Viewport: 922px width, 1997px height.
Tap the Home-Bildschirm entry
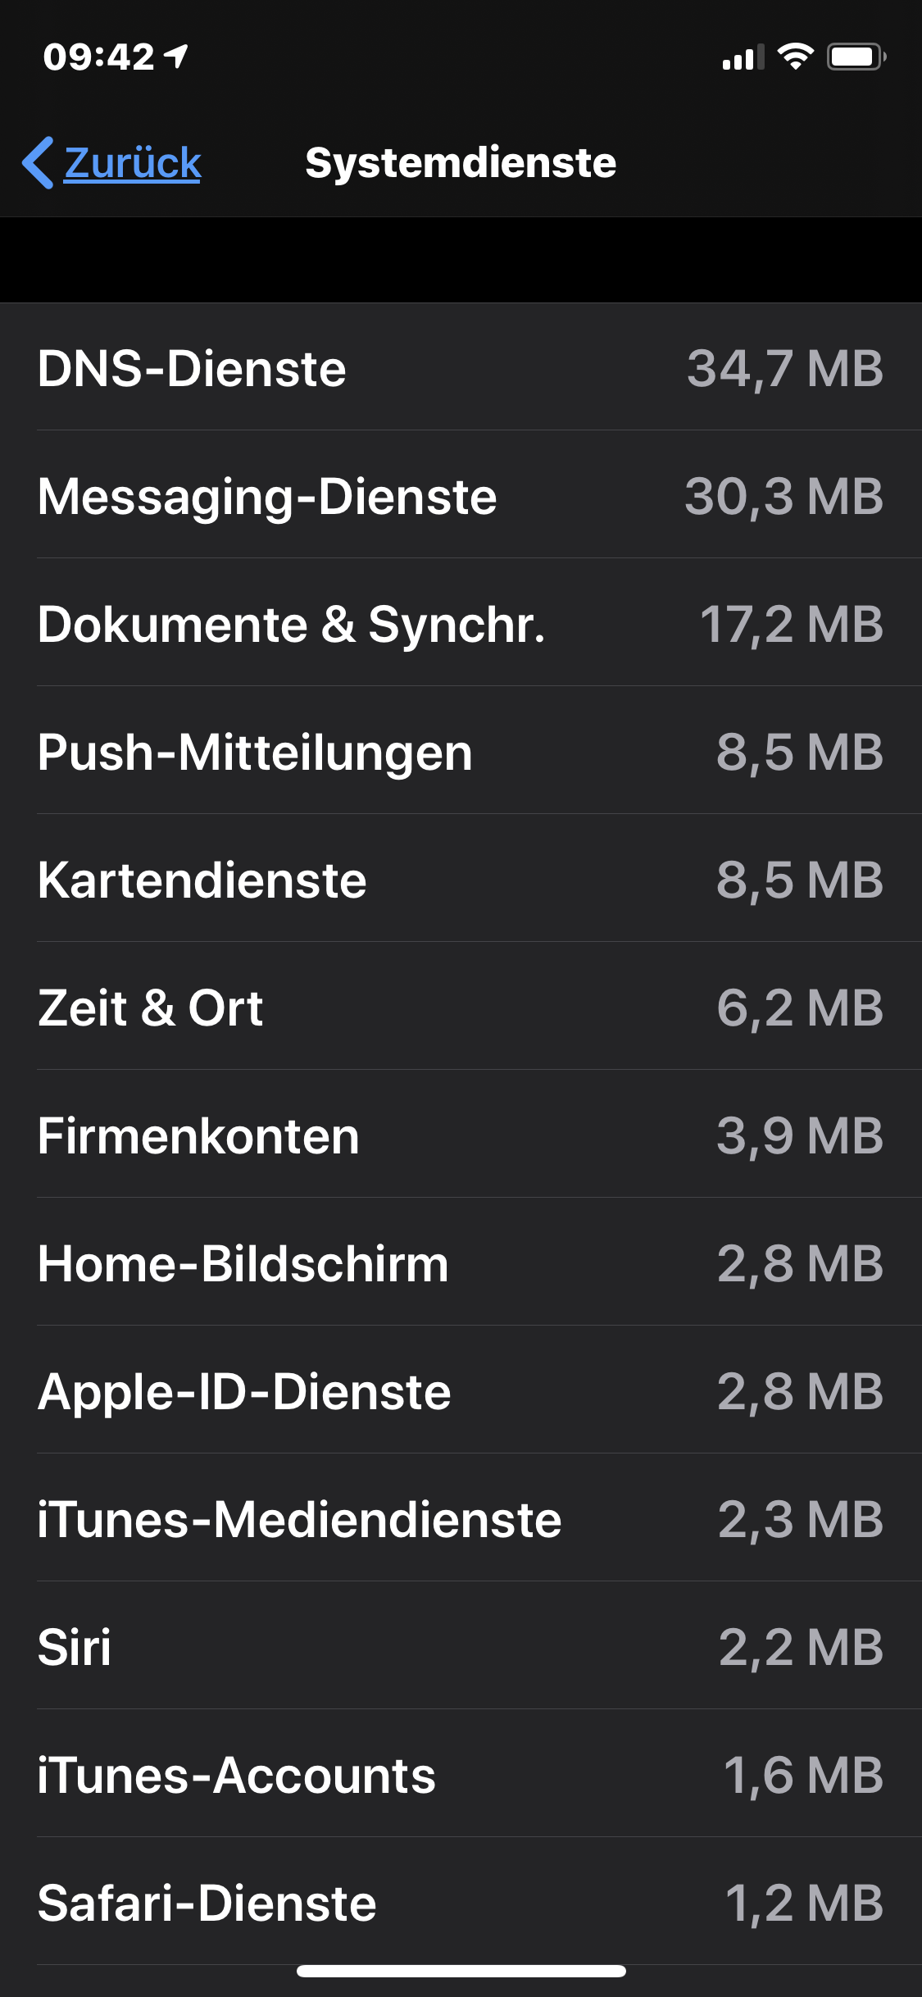461,1263
